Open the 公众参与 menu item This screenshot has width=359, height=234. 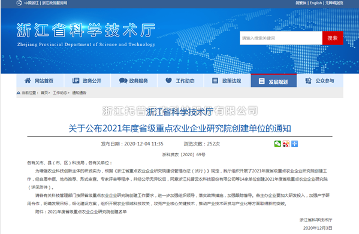[x=320, y=80]
